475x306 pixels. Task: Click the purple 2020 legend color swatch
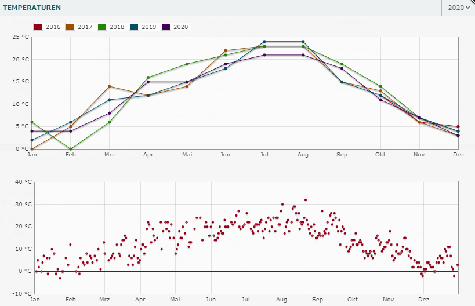166,27
